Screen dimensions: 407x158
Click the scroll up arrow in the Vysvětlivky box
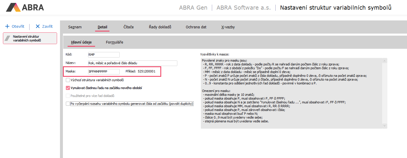point(385,60)
